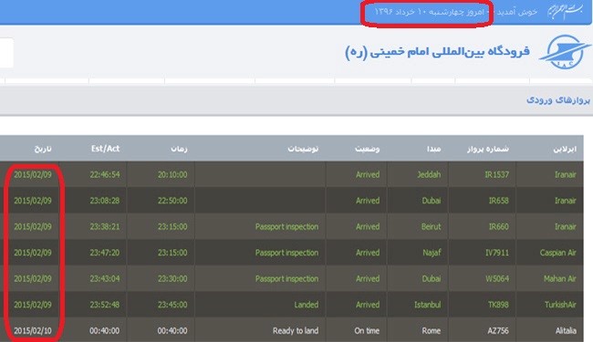Screen dimensions: 593x342
Task: Click the Caspian Air airline cell
Action: point(558,253)
